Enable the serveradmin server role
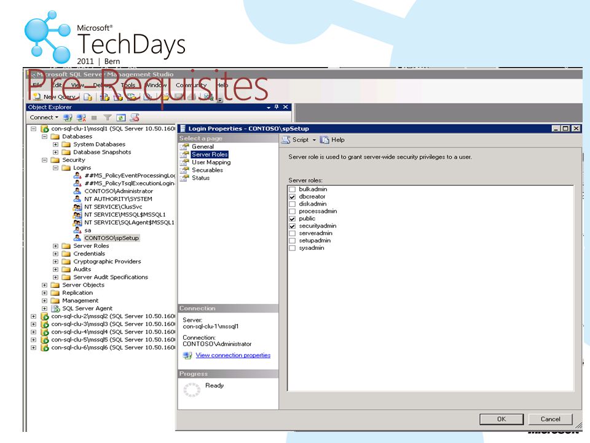Screen dimensions: 590x443 292,233
